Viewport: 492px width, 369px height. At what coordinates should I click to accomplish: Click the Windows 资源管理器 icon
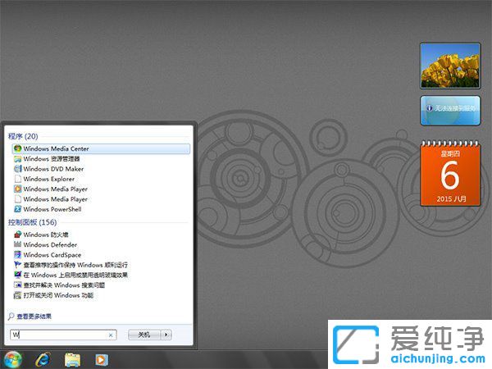pyautogui.click(x=17, y=159)
